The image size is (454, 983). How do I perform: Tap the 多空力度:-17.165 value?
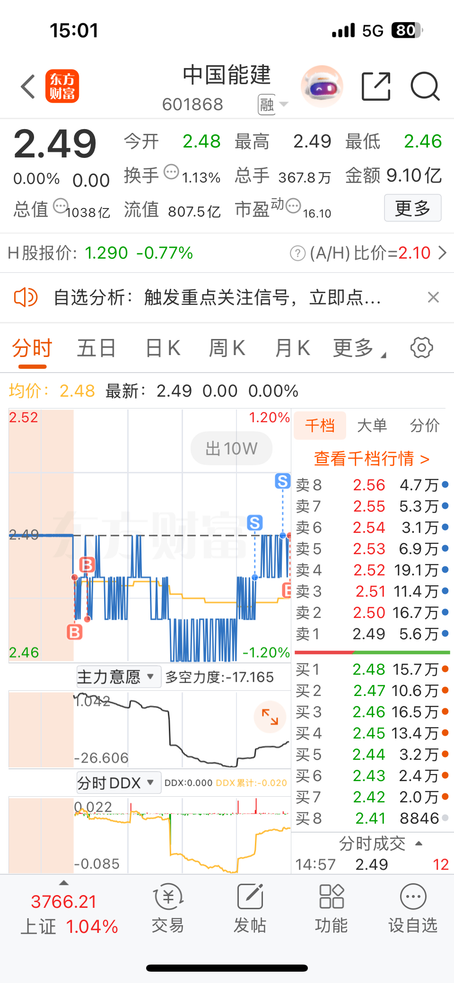pyautogui.click(x=219, y=677)
